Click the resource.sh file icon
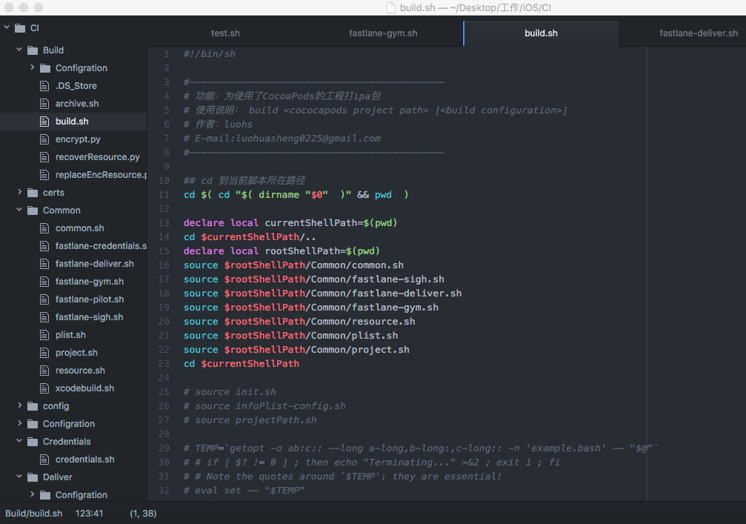The image size is (746, 524). tap(44, 371)
